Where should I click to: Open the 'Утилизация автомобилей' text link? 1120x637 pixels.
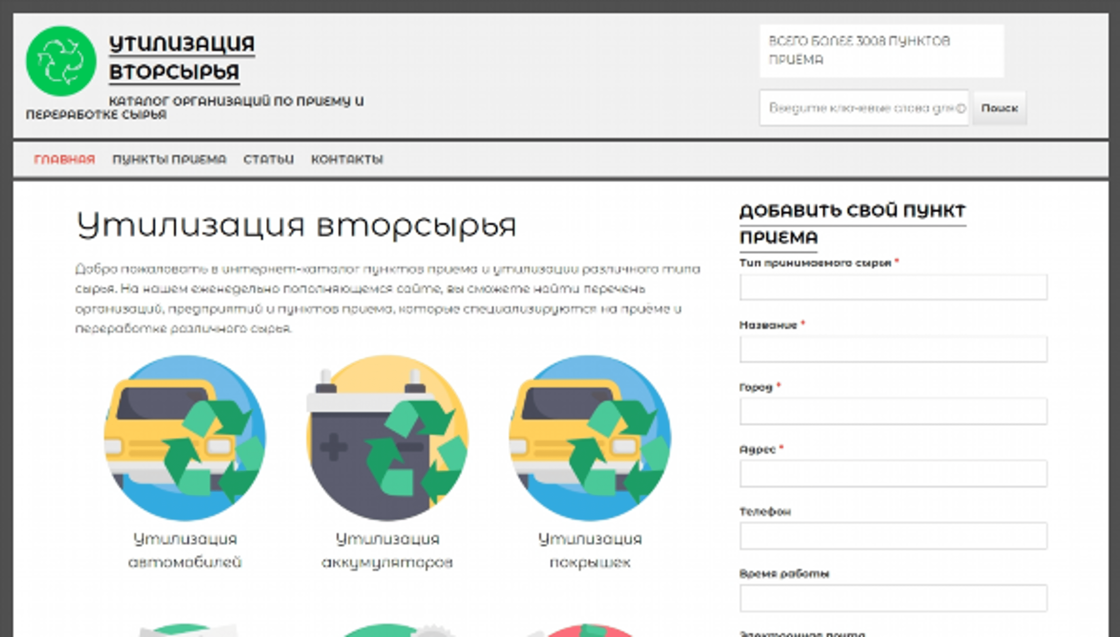(184, 550)
